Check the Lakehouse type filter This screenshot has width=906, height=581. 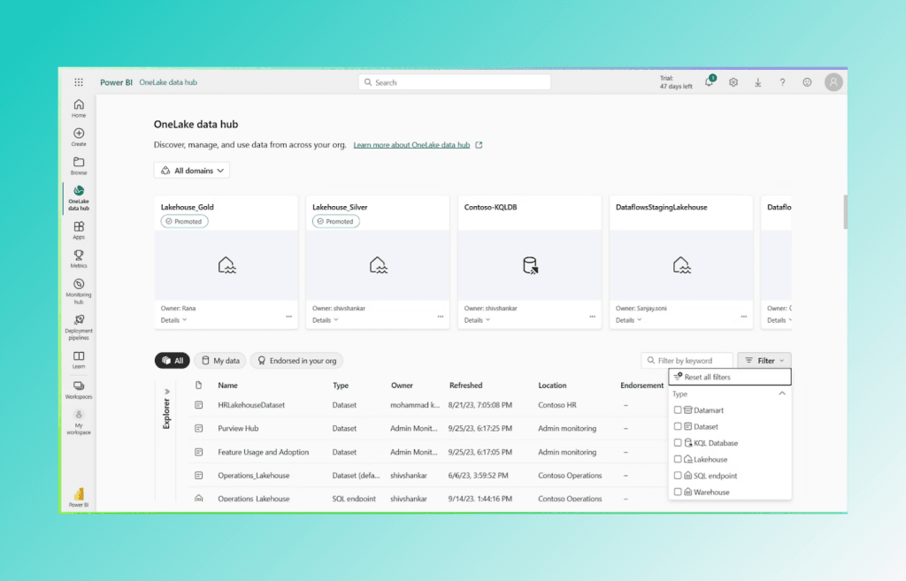pos(678,459)
